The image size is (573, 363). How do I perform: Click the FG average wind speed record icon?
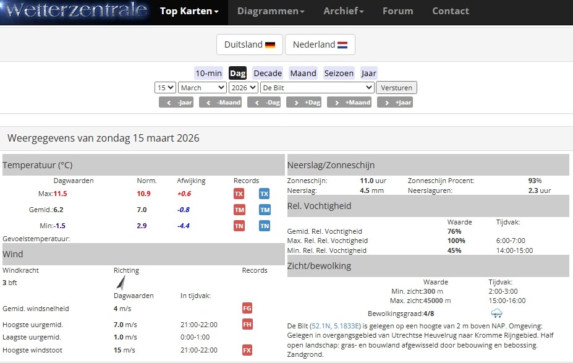pos(247,308)
